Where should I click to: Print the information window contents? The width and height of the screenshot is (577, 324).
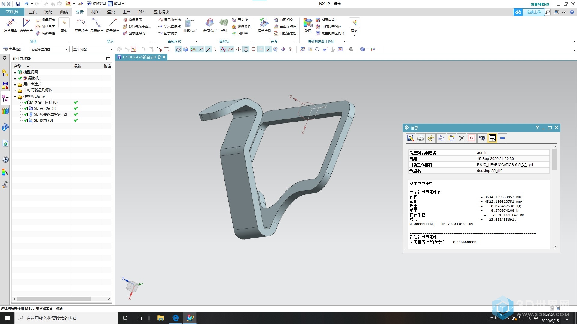[x=421, y=138]
